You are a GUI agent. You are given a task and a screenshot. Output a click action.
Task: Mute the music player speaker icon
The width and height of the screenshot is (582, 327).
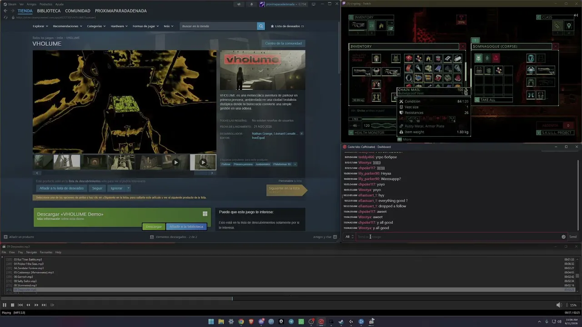pos(559,305)
